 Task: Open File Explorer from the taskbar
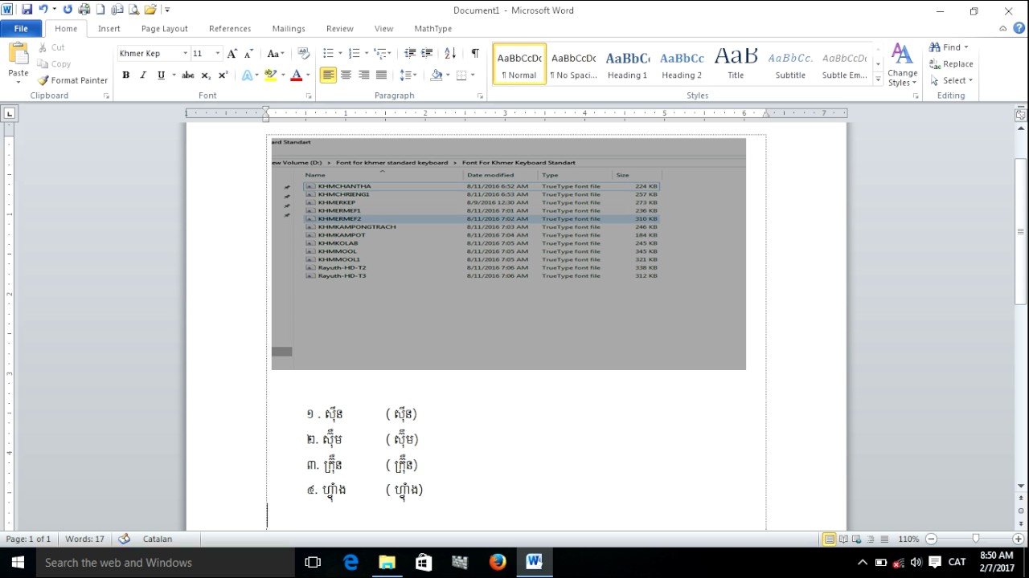(x=387, y=562)
